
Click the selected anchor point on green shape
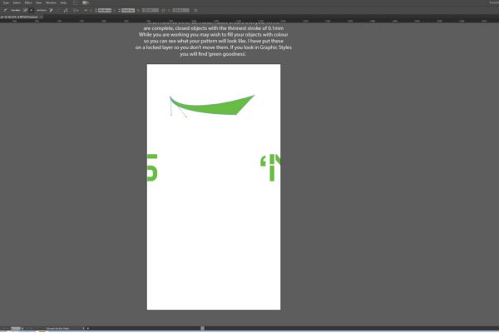(170, 97)
